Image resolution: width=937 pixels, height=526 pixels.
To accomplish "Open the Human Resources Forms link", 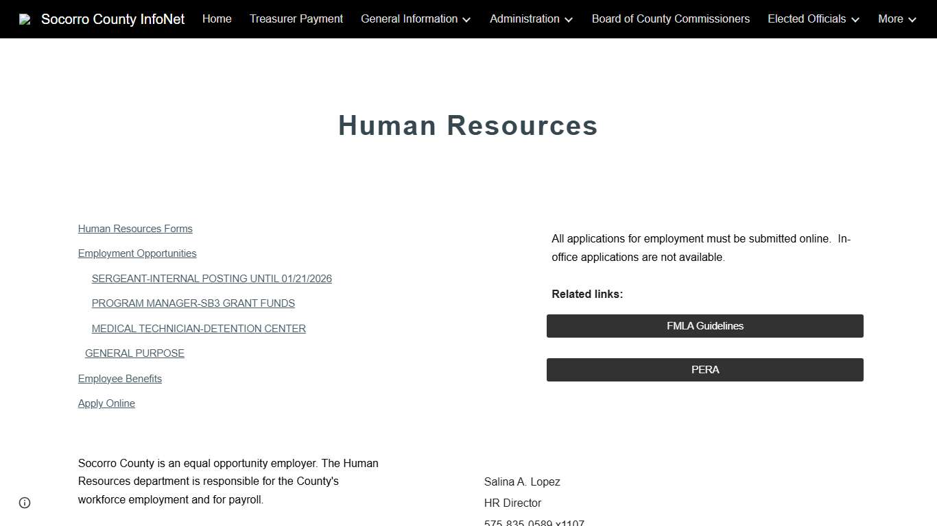I will point(134,228).
